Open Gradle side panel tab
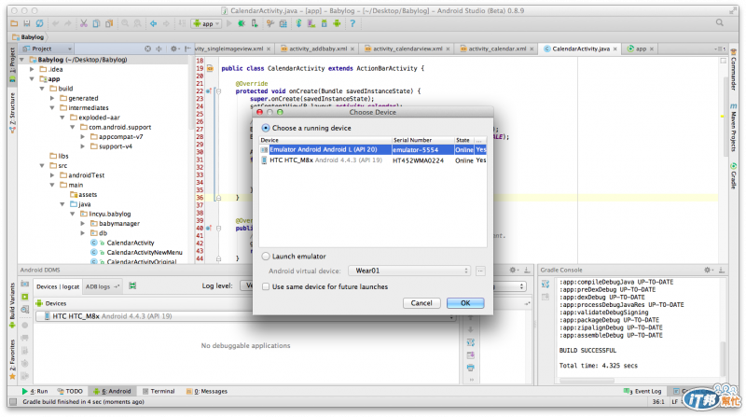Screen dimensions: 746x417 [734, 175]
